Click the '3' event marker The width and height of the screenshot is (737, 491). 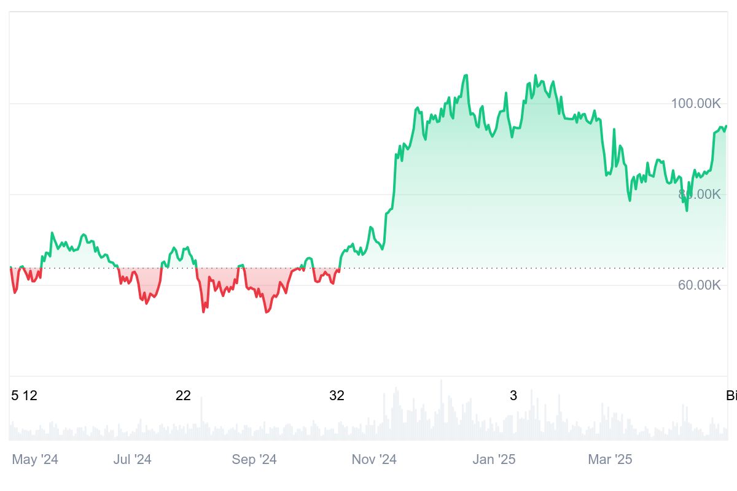pyautogui.click(x=513, y=396)
